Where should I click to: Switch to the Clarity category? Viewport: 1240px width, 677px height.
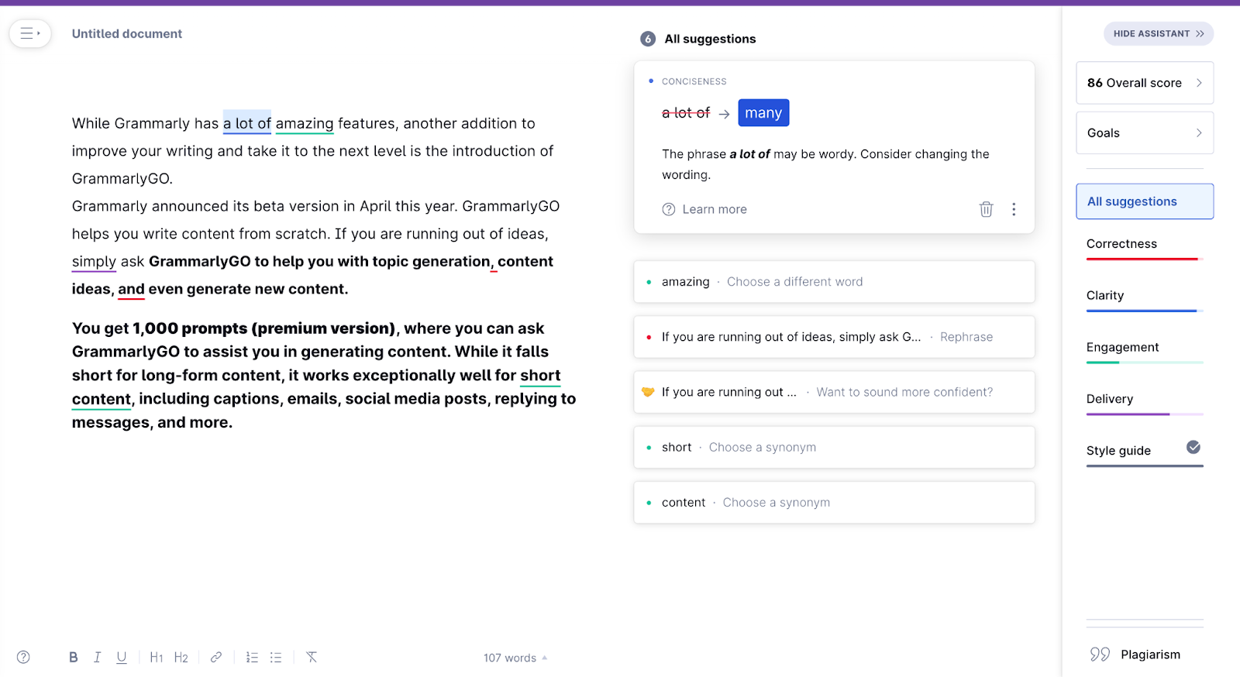pos(1105,296)
